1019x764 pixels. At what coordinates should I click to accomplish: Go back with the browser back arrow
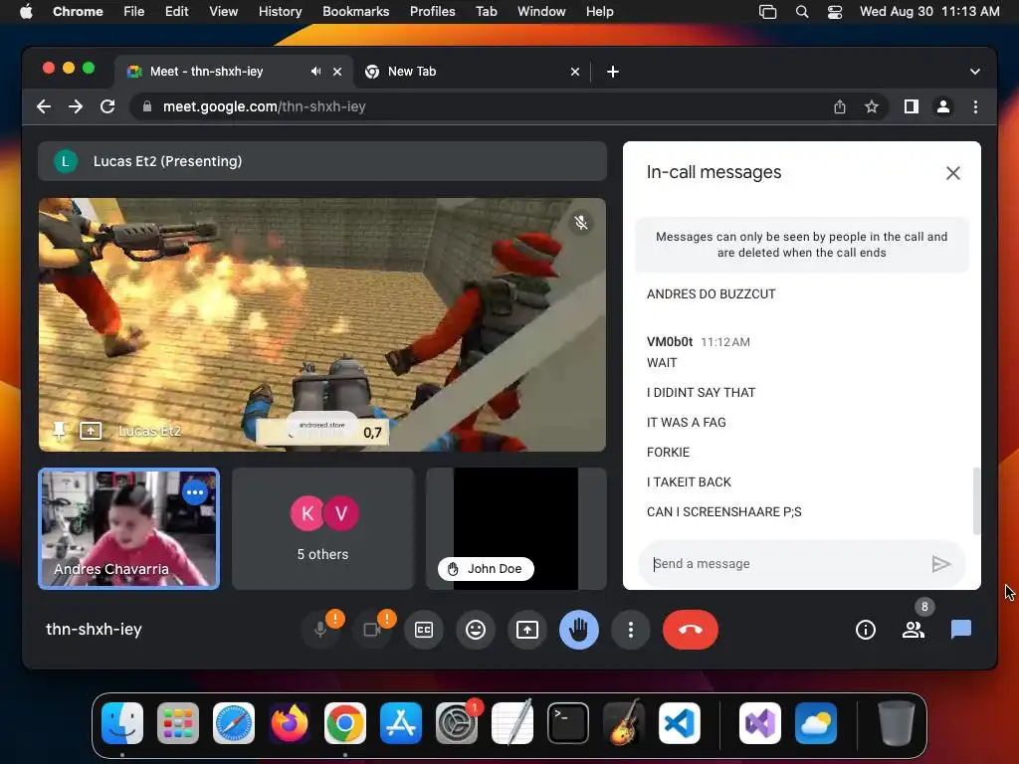coord(44,106)
